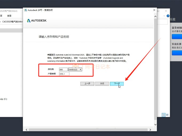Image resolution: width=182 pixels, height=136 pixels.
Task: Click the blue button under 发送反馈 section
Action: pos(177,53)
